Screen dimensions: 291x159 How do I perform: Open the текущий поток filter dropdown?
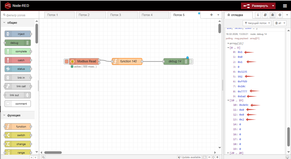point(256,23)
